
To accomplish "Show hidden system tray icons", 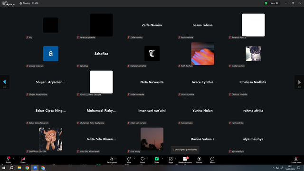I will coord(274,168).
